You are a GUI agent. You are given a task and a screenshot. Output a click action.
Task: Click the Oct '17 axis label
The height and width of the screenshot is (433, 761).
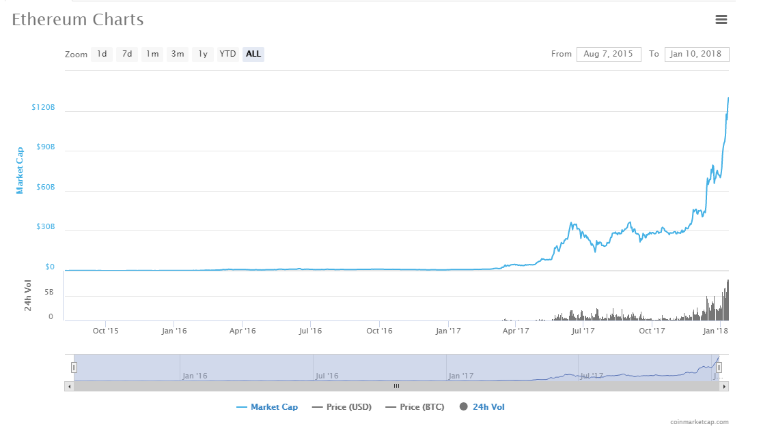[652, 331]
